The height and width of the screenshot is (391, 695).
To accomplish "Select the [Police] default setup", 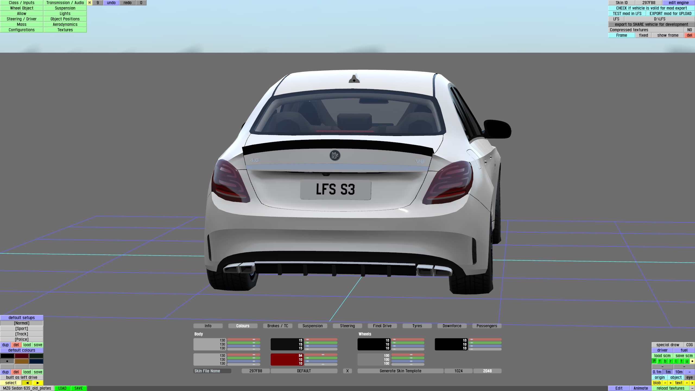I will click(x=22, y=339).
